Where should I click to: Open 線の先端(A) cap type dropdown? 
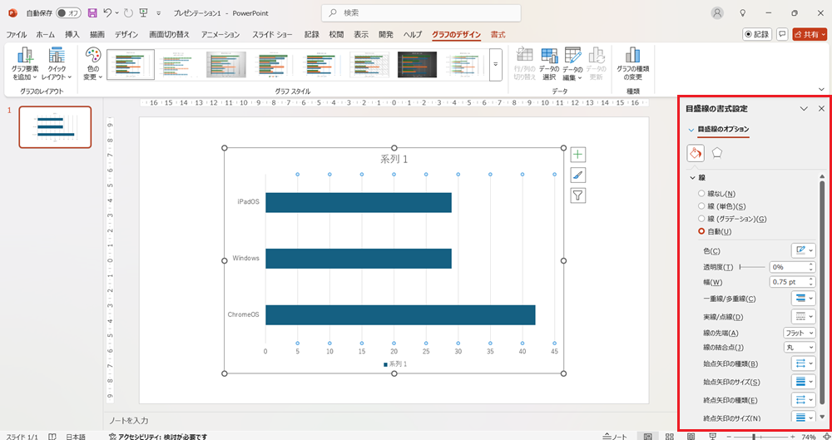point(799,333)
